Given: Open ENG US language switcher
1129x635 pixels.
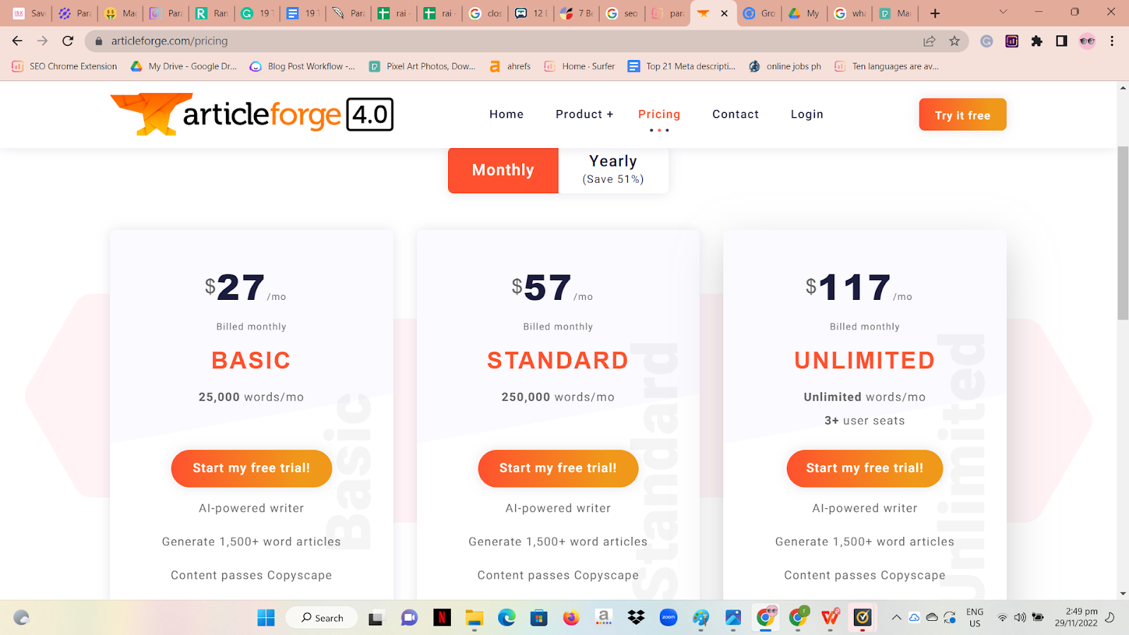Looking at the screenshot, I should [x=974, y=617].
